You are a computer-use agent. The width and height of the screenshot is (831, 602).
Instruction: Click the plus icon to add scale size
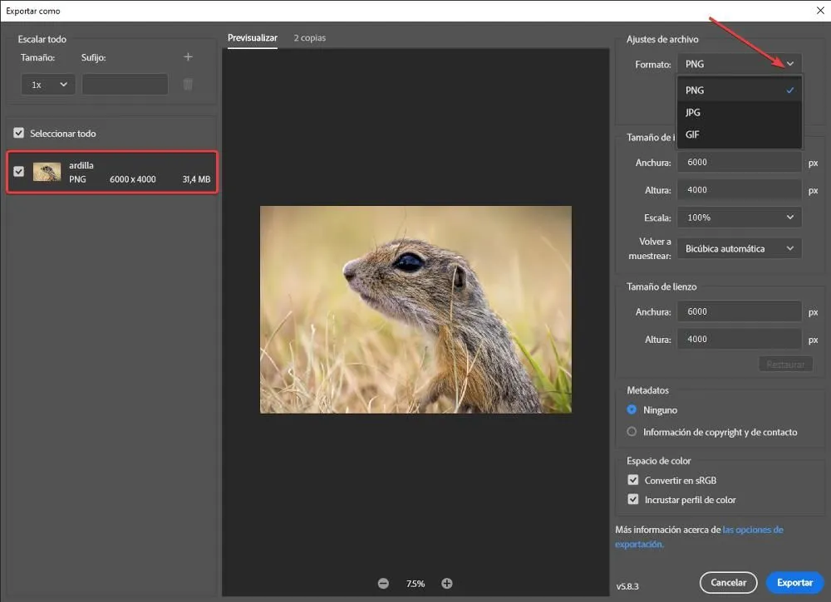188,57
